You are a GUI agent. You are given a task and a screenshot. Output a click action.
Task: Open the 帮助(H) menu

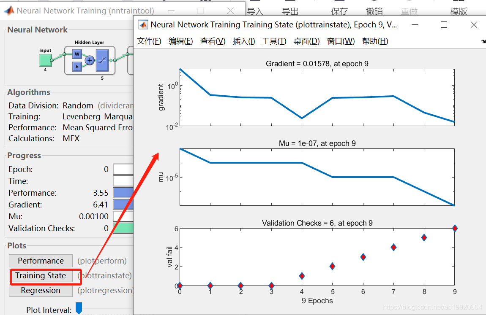tap(375, 41)
